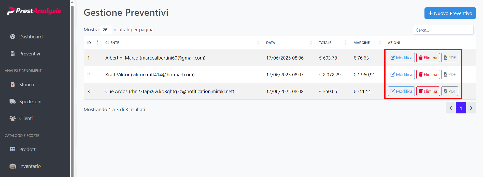Sort table by Margine column
Image resolution: width=483 pixels, height=177 pixels.
pyautogui.click(x=367, y=43)
